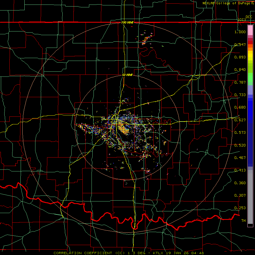The height and width of the screenshot is (255, 255).
Task: Click the 04:48 timestamp
Action: pos(198,253)
